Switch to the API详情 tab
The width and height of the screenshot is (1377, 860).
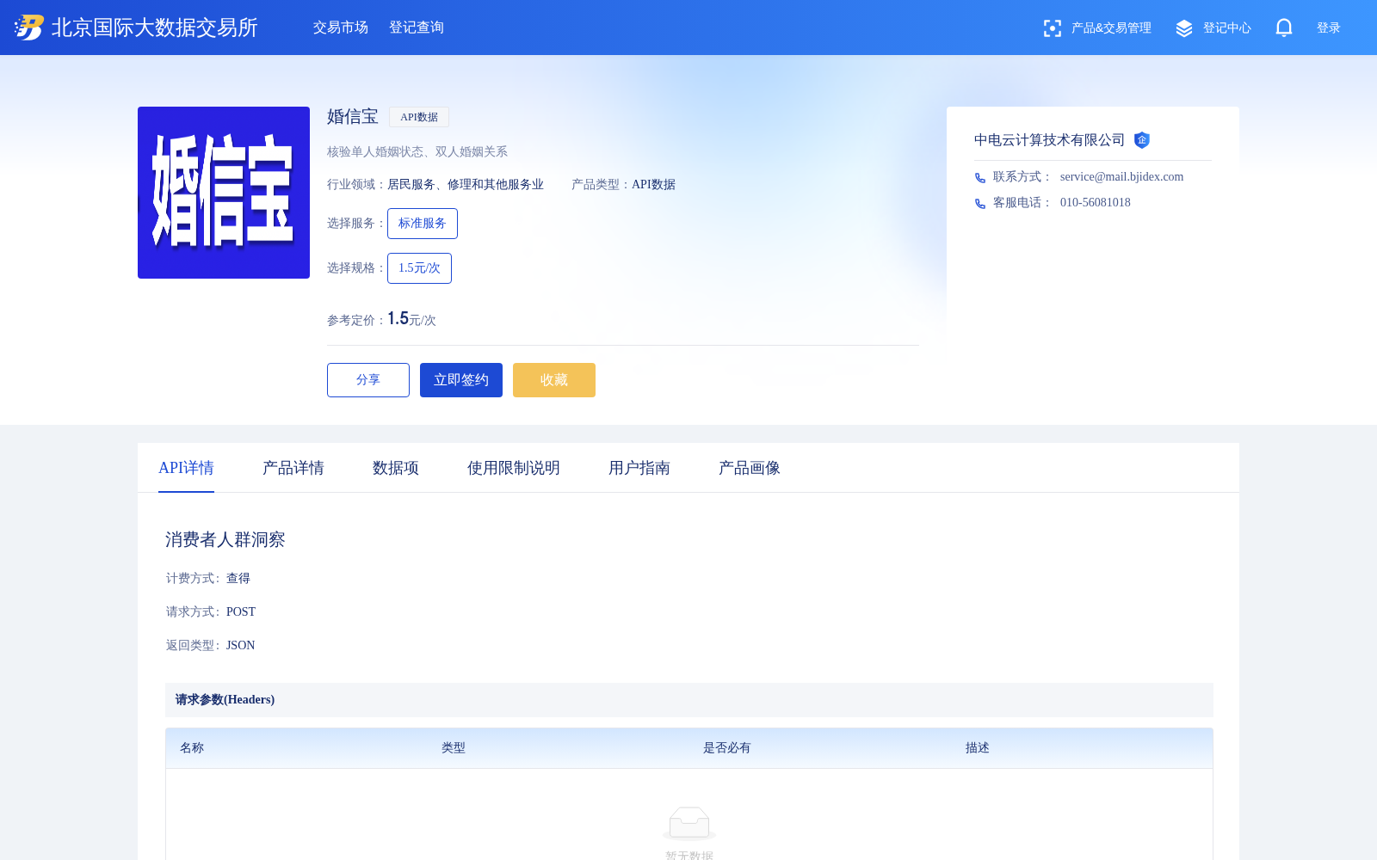186,468
